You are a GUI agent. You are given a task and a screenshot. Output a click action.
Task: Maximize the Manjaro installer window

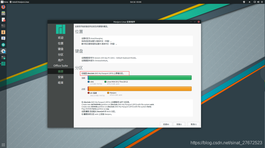point(195,22)
